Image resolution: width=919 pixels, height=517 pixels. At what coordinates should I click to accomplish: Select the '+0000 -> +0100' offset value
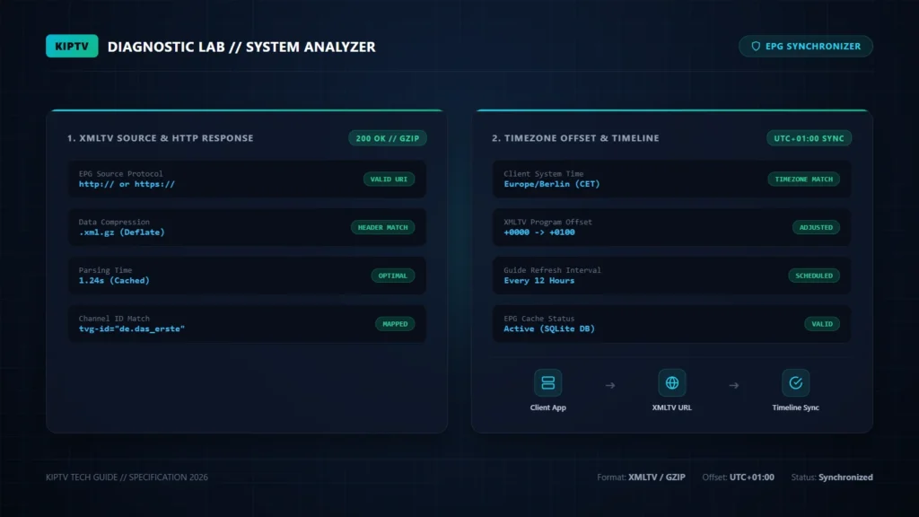[539, 232]
